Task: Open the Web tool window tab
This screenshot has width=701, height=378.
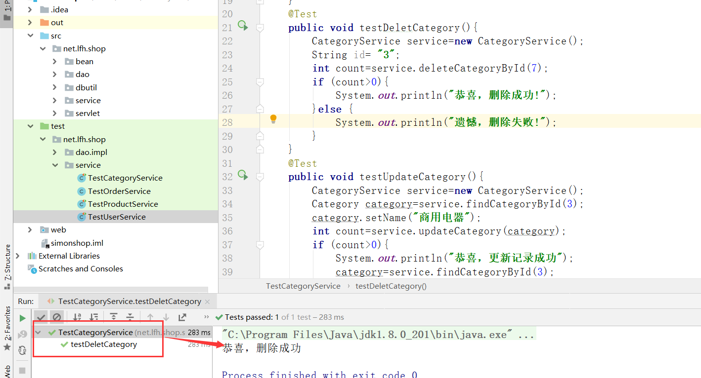Action: [7, 371]
